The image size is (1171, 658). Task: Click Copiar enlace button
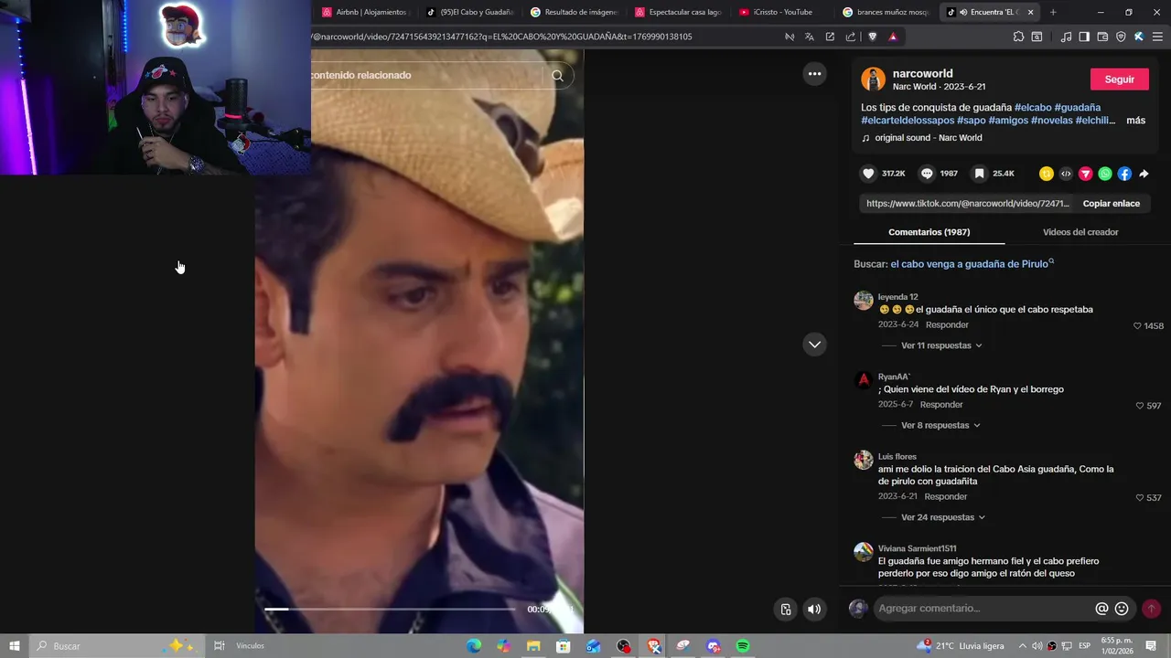[1111, 204]
